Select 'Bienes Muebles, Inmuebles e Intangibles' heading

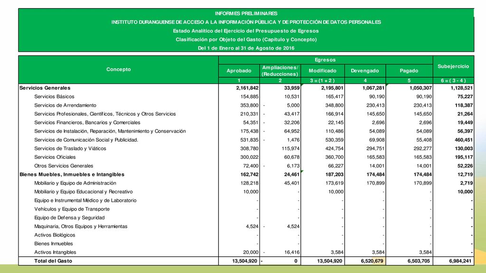[x=72, y=174]
